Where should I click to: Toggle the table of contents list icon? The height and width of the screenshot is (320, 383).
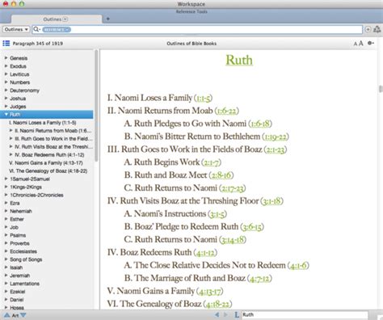[6, 43]
